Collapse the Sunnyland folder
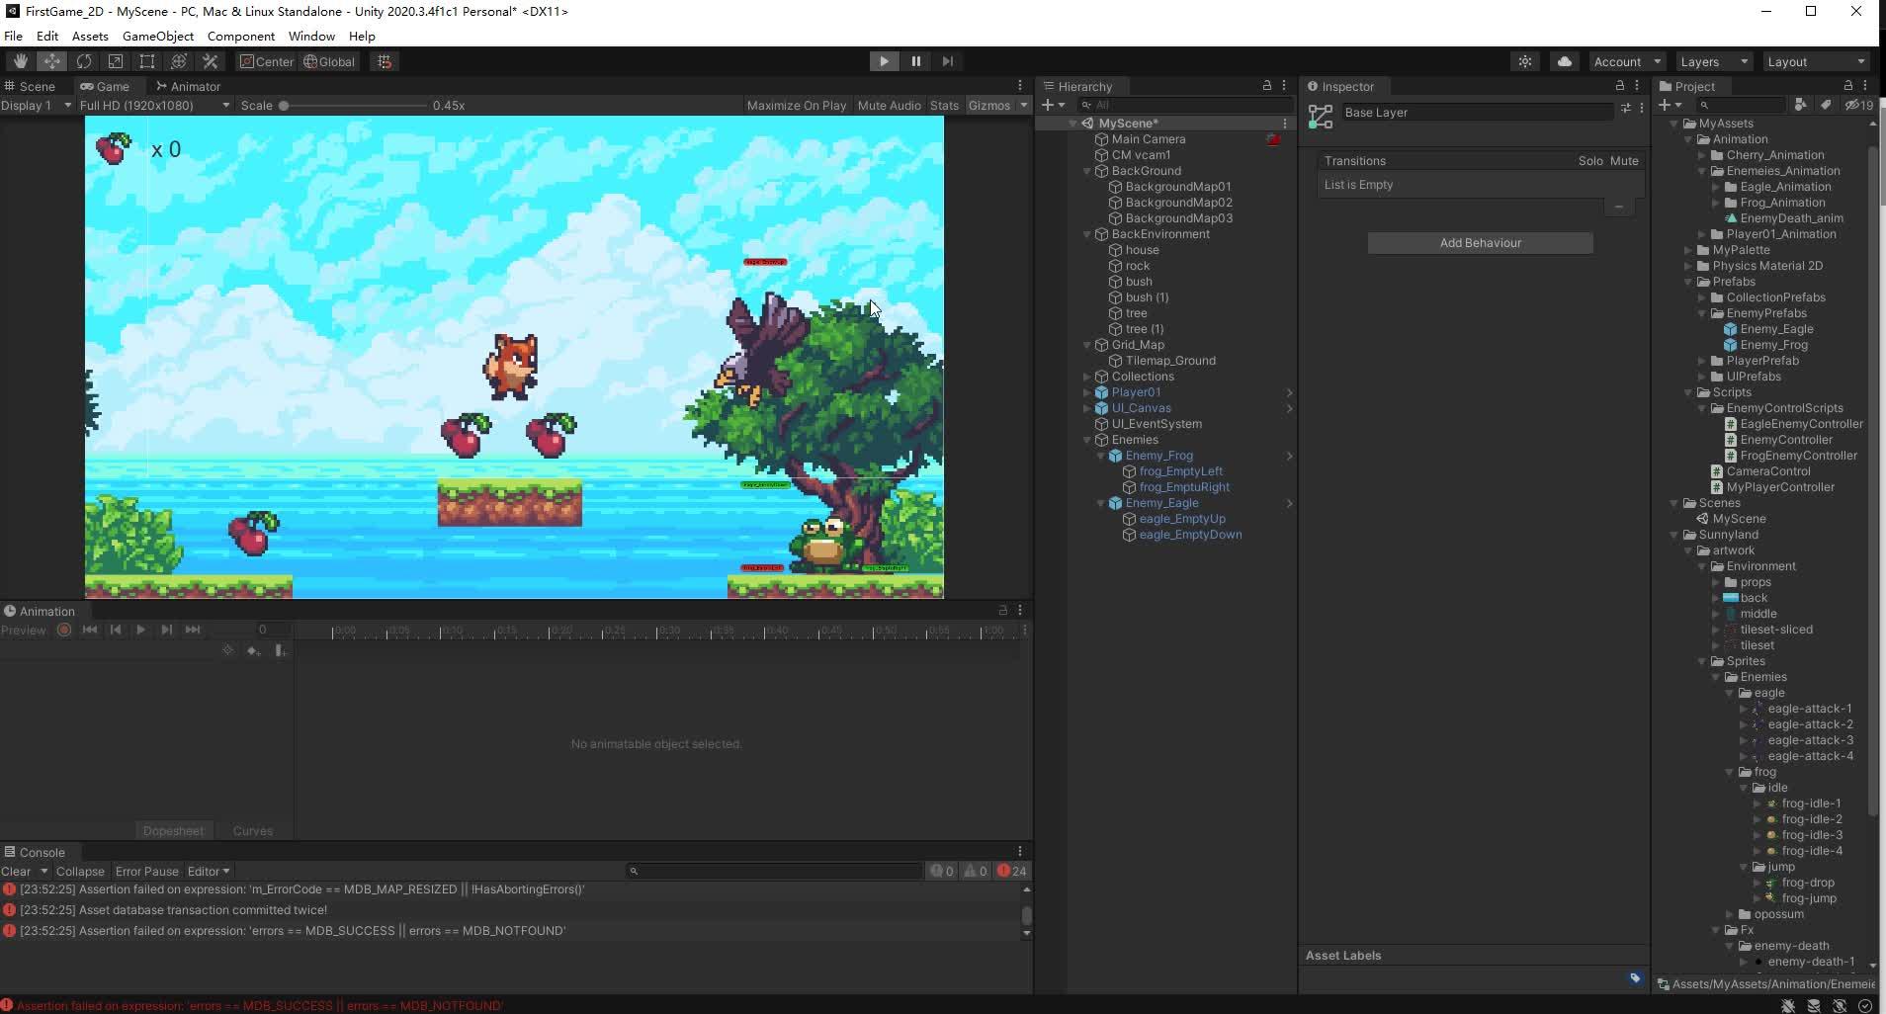This screenshot has width=1886, height=1014. pos(1674,535)
